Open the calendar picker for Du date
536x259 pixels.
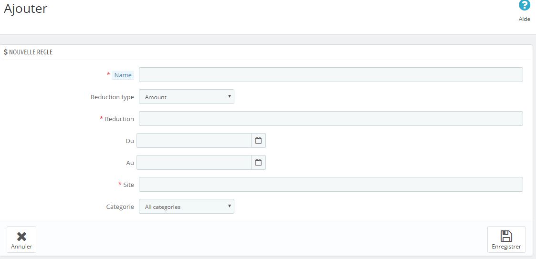tap(258, 141)
